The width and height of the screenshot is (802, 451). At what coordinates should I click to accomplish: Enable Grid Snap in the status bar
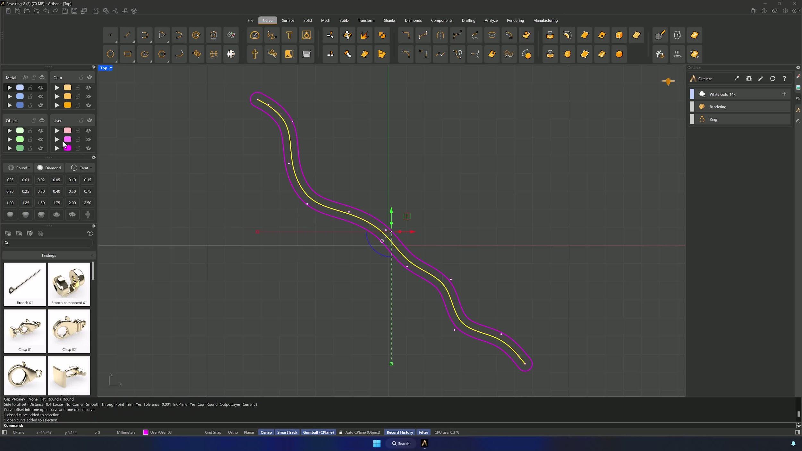[x=213, y=432]
